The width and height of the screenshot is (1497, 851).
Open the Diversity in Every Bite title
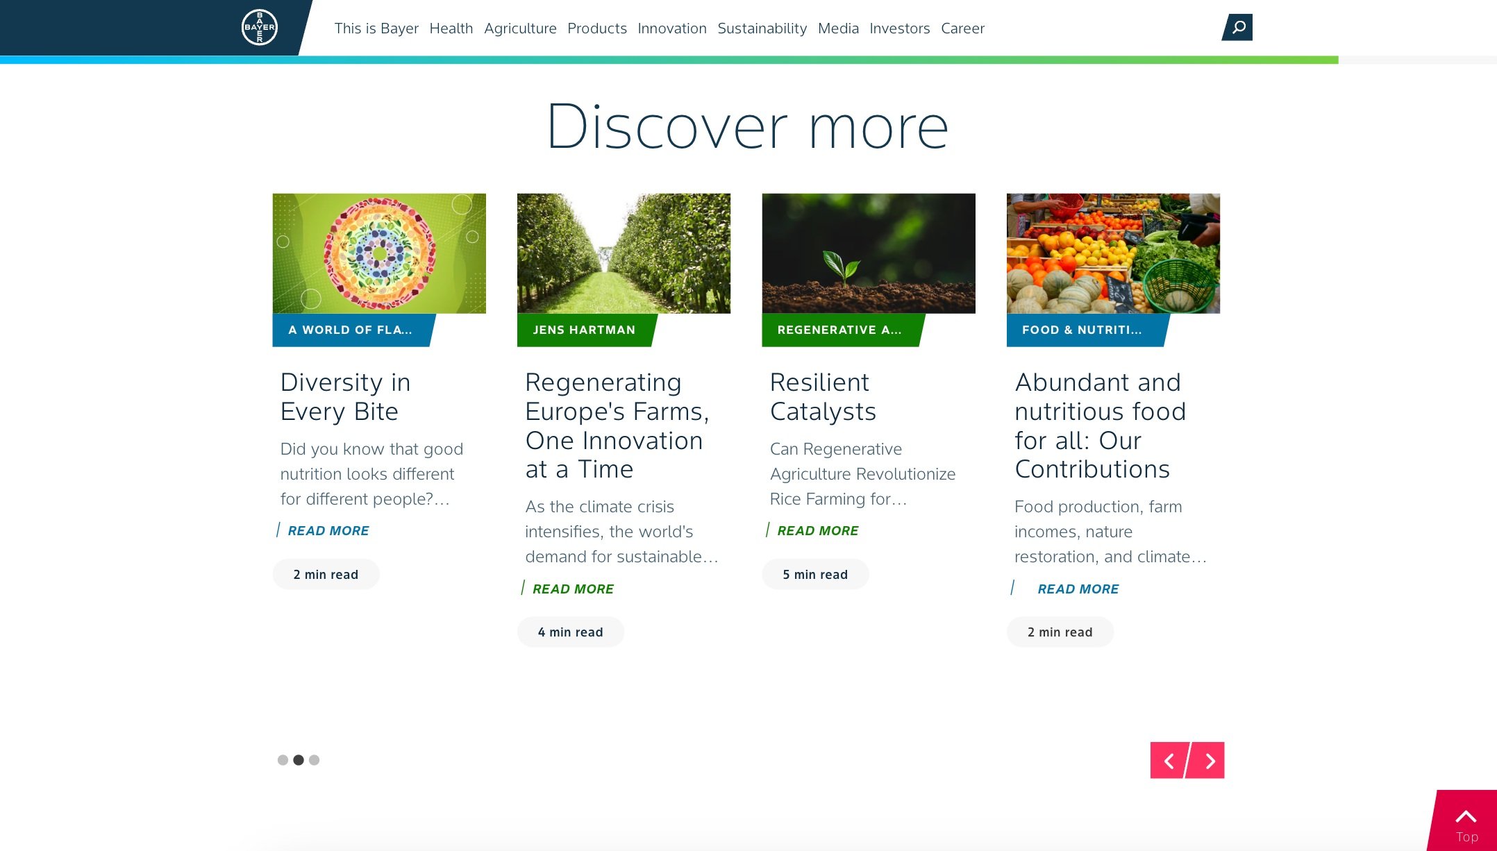345,397
